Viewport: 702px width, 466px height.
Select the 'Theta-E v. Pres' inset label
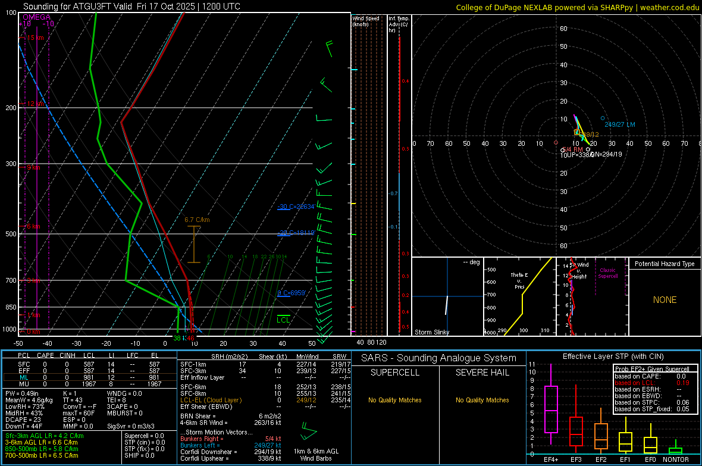pos(519,280)
